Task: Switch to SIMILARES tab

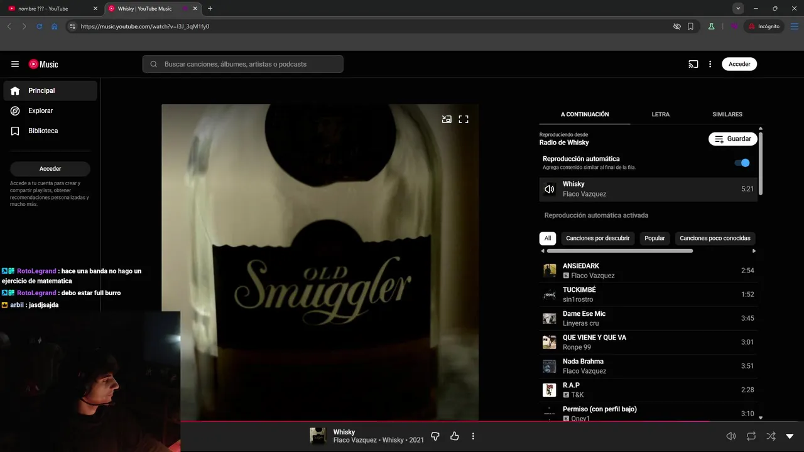Action: click(x=727, y=114)
